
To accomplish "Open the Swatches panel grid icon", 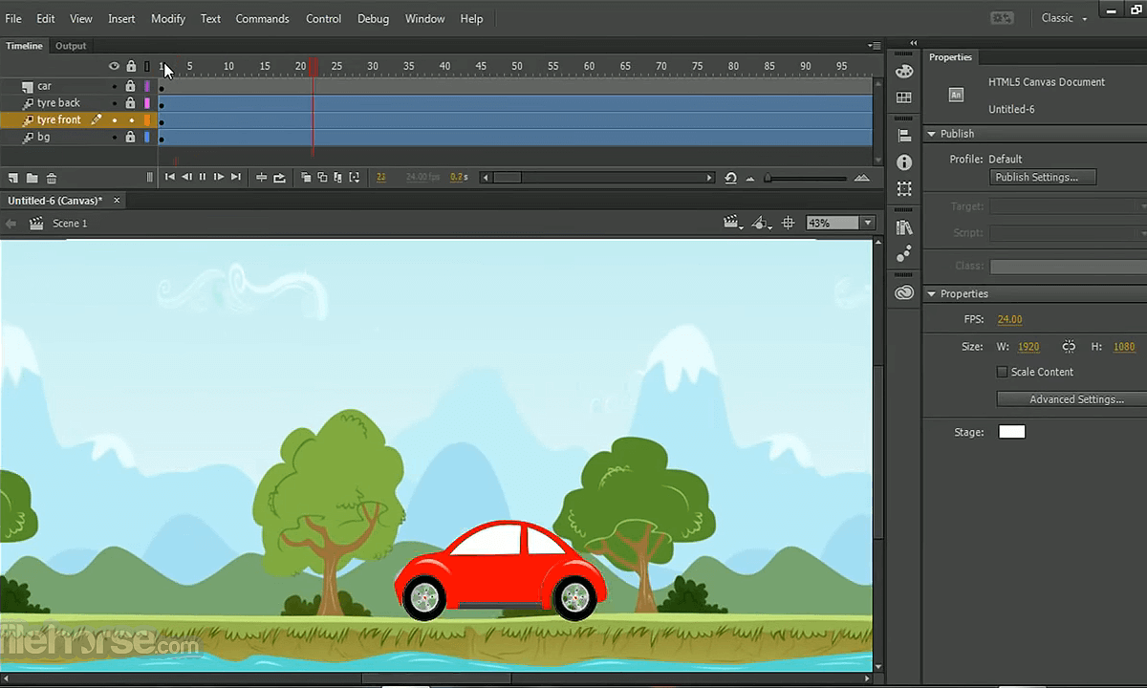I will pos(904,97).
